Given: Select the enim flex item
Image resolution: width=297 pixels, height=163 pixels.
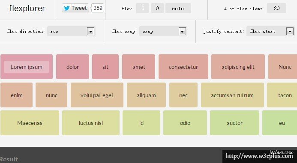Looking at the screenshot, I should [16, 95].
